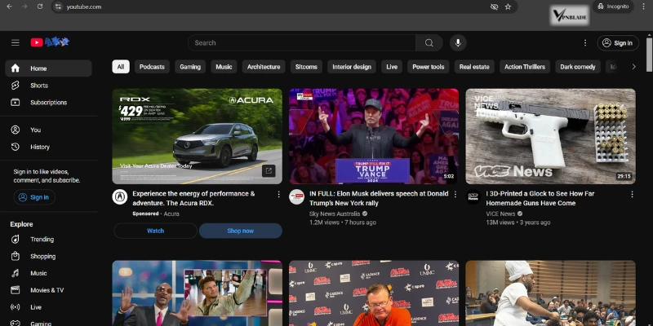Click Watch button on Acura ad

click(x=155, y=231)
